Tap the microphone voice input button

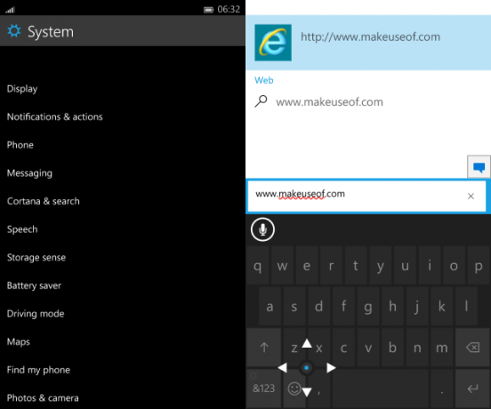click(x=262, y=229)
